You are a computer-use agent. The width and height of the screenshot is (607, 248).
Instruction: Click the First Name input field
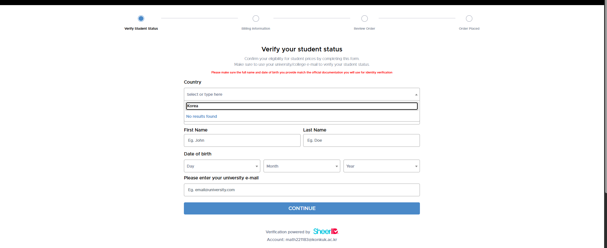click(x=242, y=140)
